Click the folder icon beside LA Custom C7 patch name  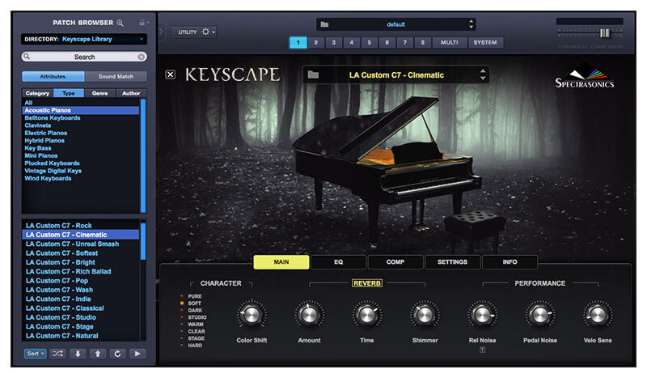click(x=313, y=74)
